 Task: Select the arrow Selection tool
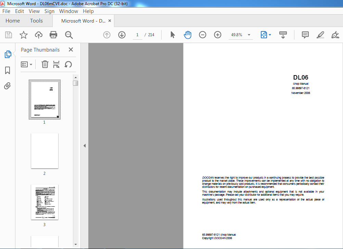[173, 35]
